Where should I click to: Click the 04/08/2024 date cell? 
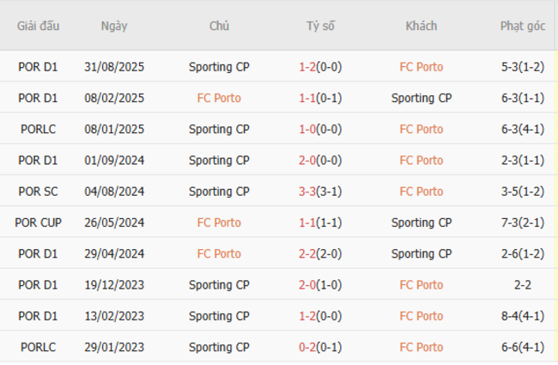(x=114, y=192)
